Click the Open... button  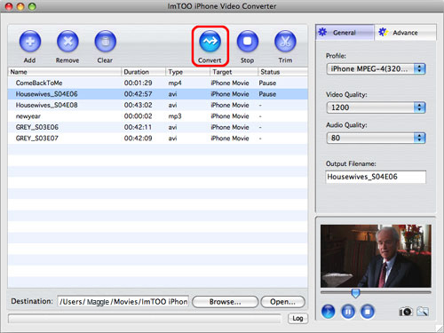click(x=282, y=302)
